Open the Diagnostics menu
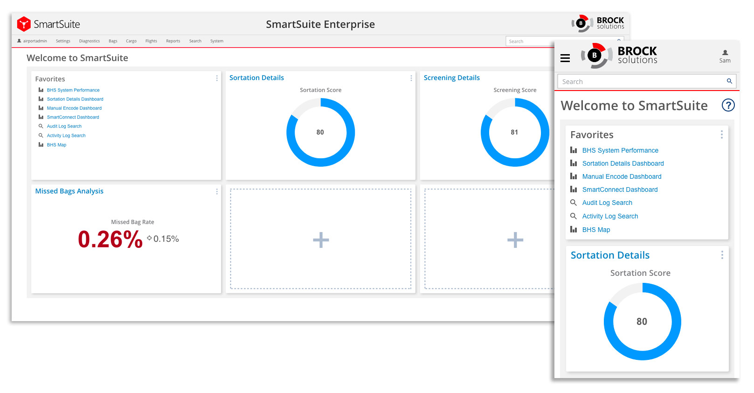This screenshot has width=754, height=393. click(x=90, y=41)
